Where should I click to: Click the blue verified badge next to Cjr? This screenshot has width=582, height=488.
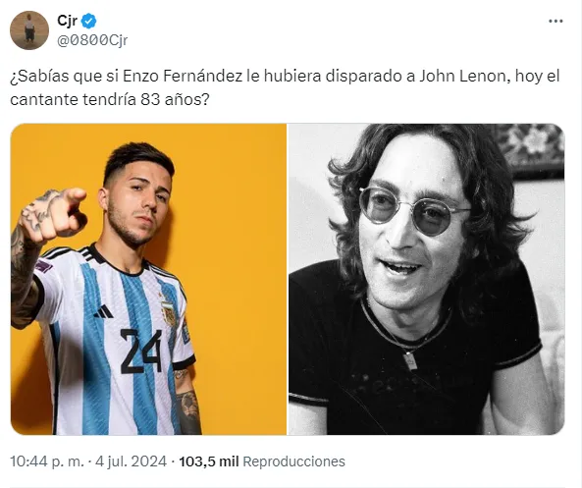coord(88,22)
